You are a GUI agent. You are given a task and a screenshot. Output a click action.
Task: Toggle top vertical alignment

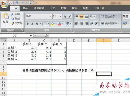click(77, 16)
